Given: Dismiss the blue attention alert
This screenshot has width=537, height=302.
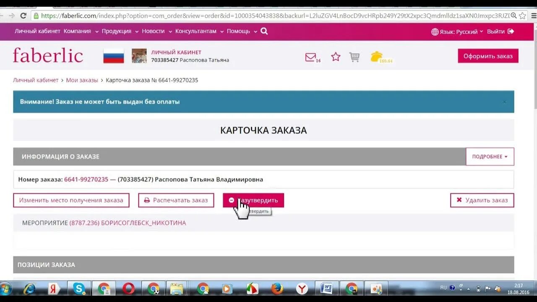Looking at the screenshot, I should point(504,102).
